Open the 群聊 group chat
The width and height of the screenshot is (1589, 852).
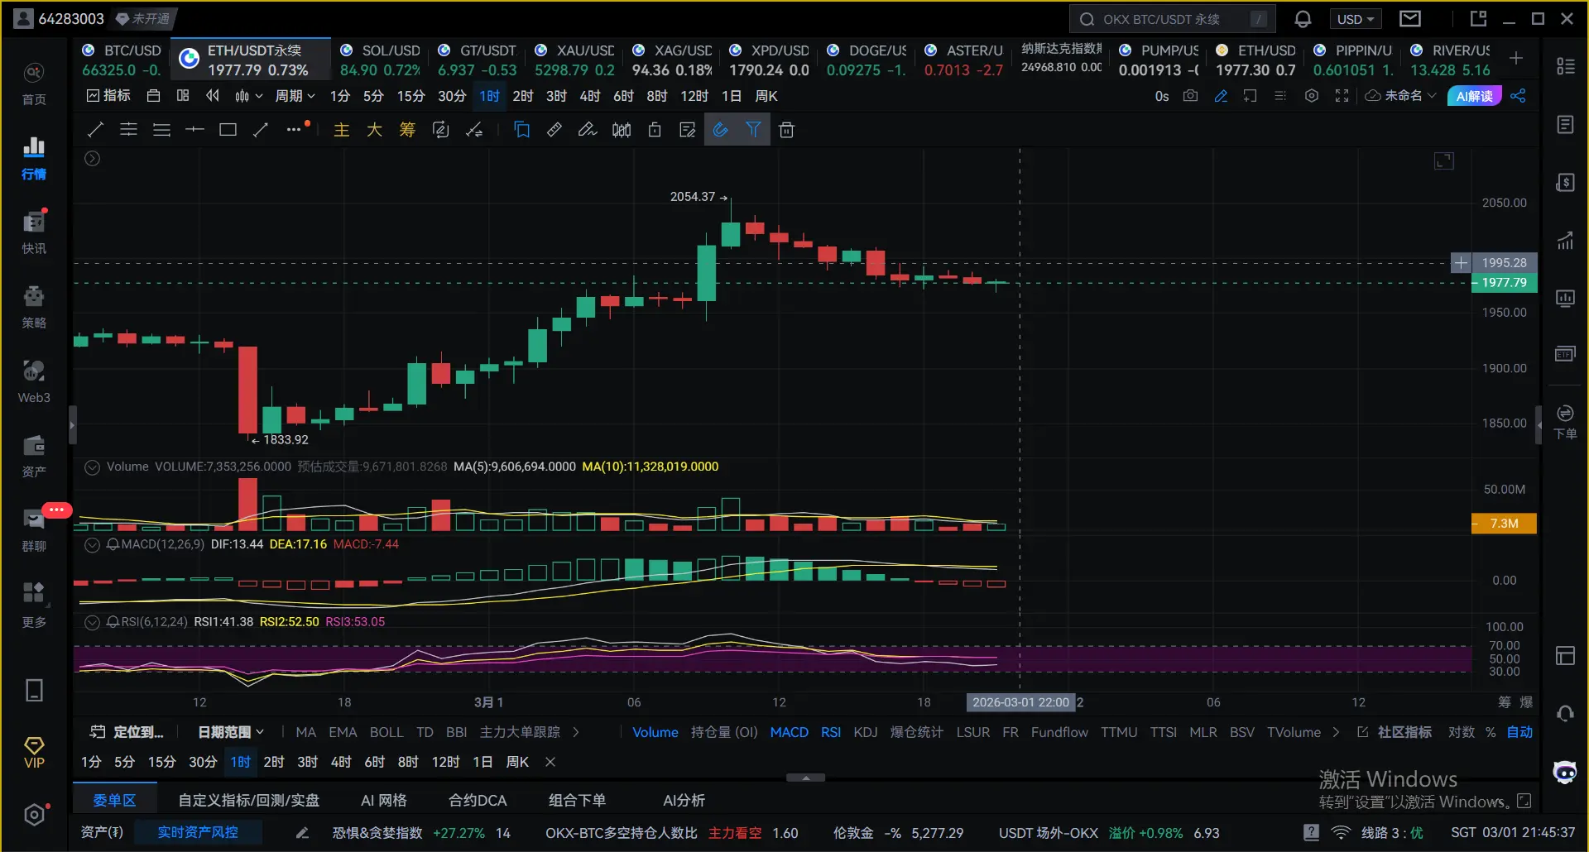(x=34, y=530)
